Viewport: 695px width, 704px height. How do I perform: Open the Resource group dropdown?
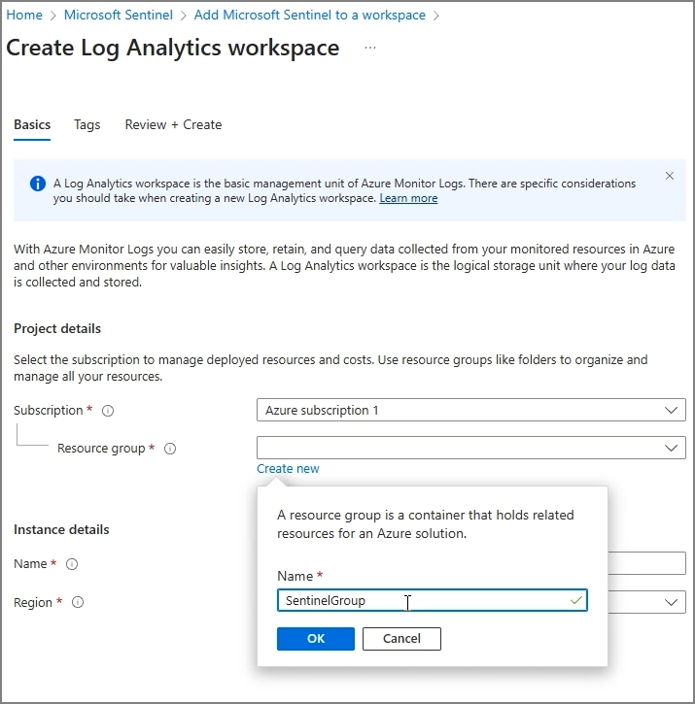click(x=471, y=448)
